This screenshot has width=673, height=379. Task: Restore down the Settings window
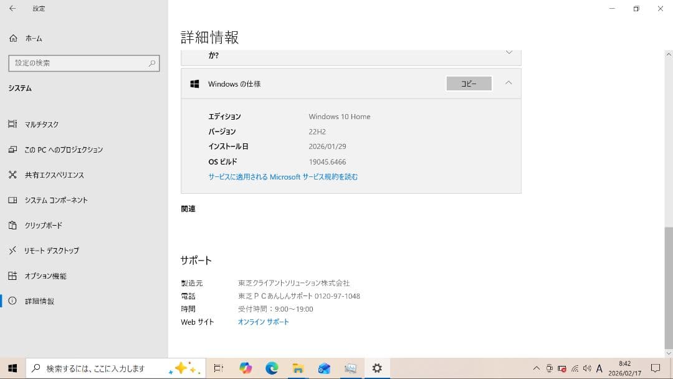(636, 9)
